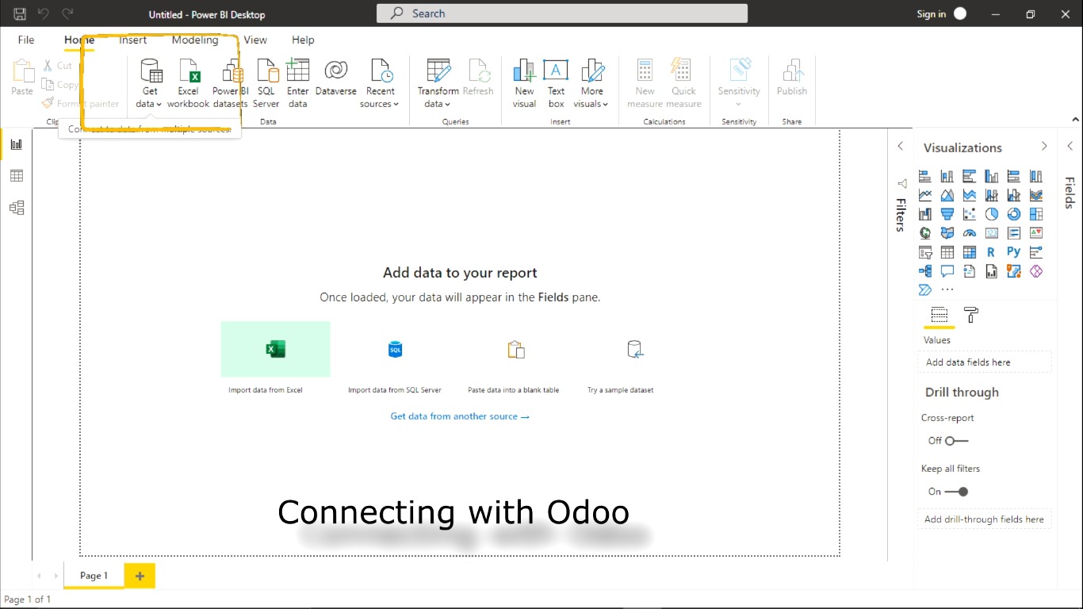Switch to the Insert ribbon tab
The image size is (1083, 609).
pyautogui.click(x=132, y=40)
